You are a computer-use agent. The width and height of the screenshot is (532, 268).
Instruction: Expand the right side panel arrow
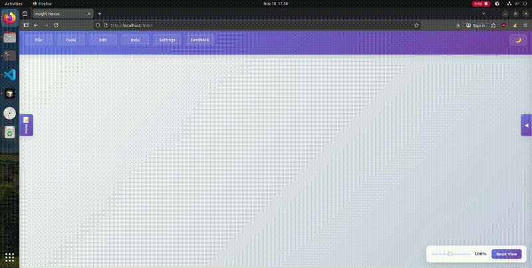pyautogui.click(x=526, y=125)
